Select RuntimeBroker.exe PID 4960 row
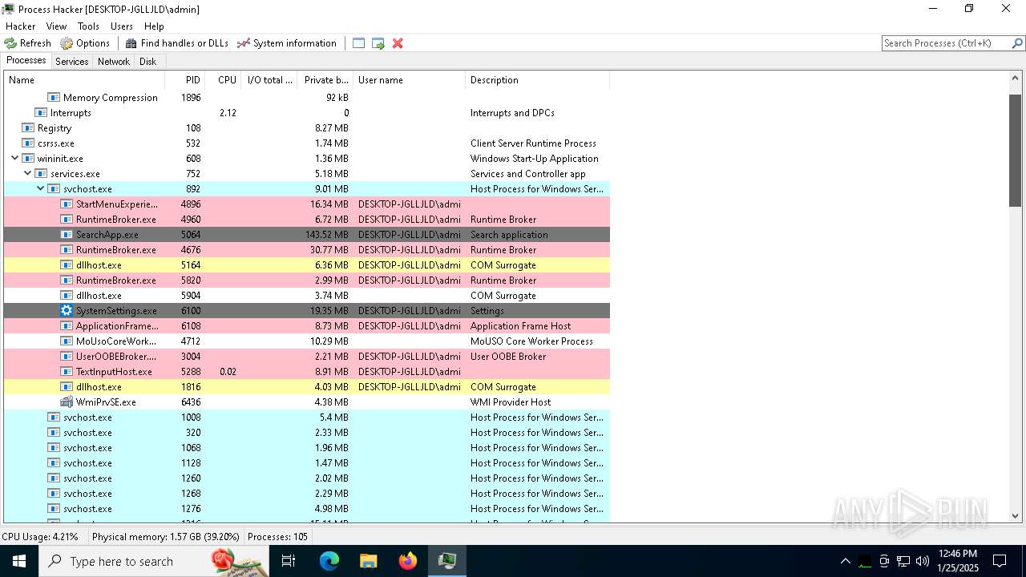The width and height of the screenshot is (1026, 577). [307, 220]
